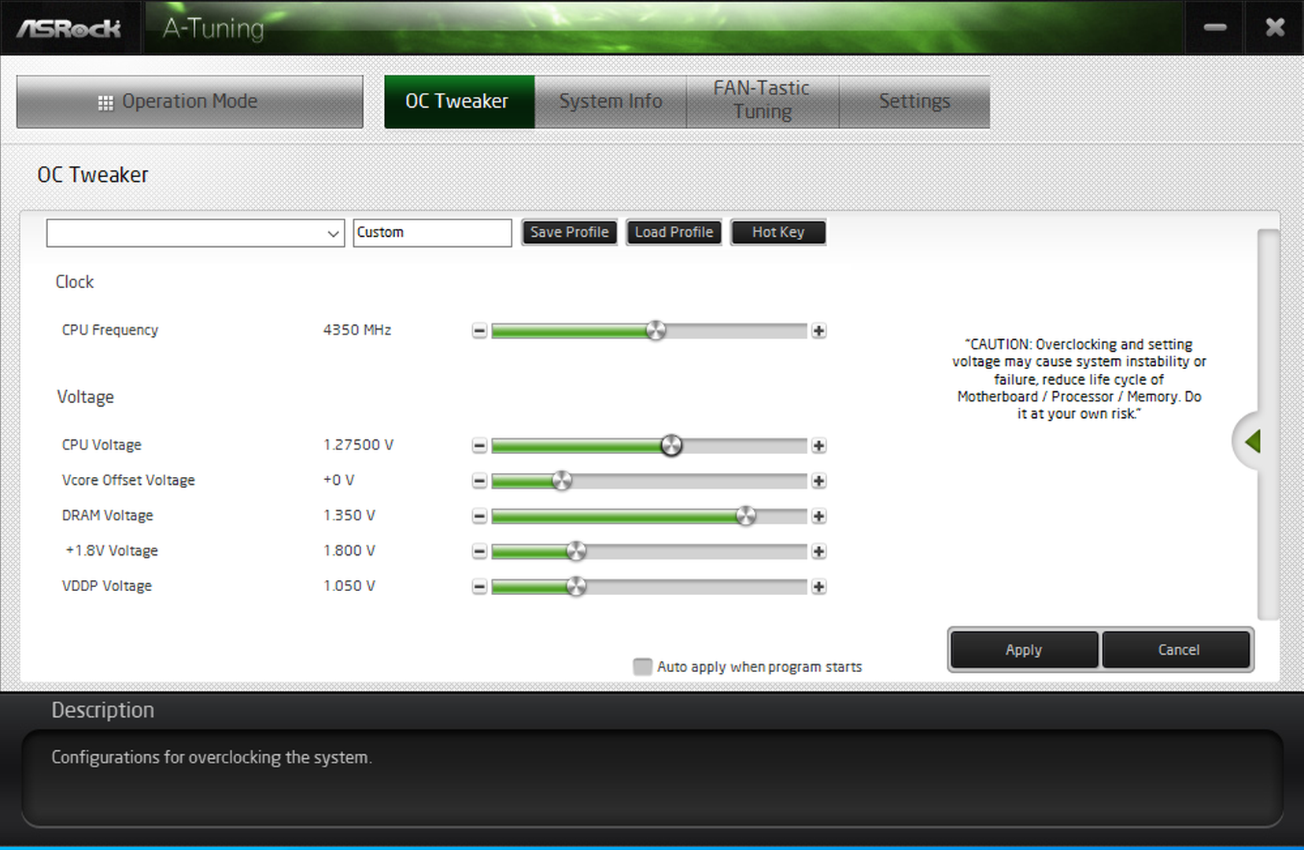This screenshot has width=1304, height=850.
Task: Click the CPU Frequency slider handle
Action: click(656, 331)
